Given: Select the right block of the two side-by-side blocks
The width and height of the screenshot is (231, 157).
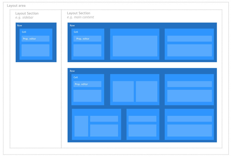Looking at the screenshot, I should point(146,91).
